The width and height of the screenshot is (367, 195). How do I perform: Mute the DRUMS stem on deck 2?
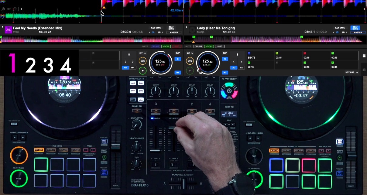199,46
